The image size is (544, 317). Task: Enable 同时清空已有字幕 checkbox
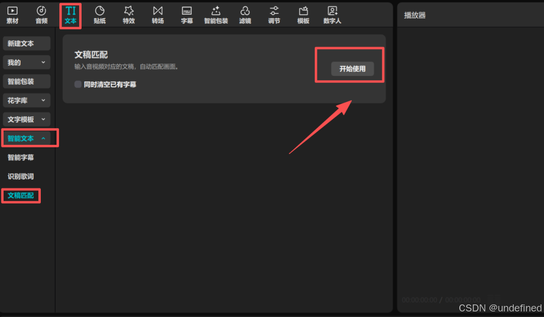pos(78,84)
